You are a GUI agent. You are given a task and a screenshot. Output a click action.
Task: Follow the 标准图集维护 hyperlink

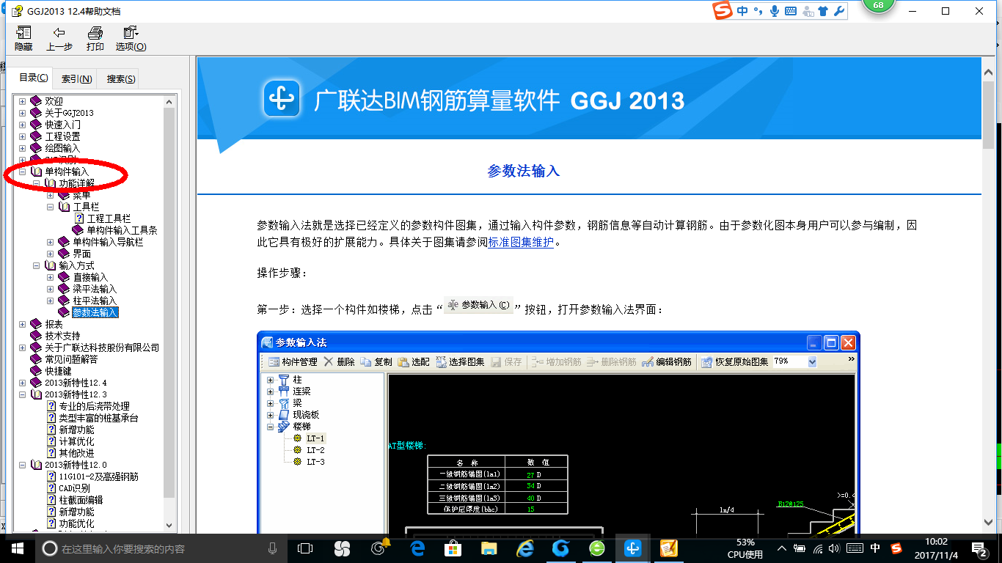point(521,242)
